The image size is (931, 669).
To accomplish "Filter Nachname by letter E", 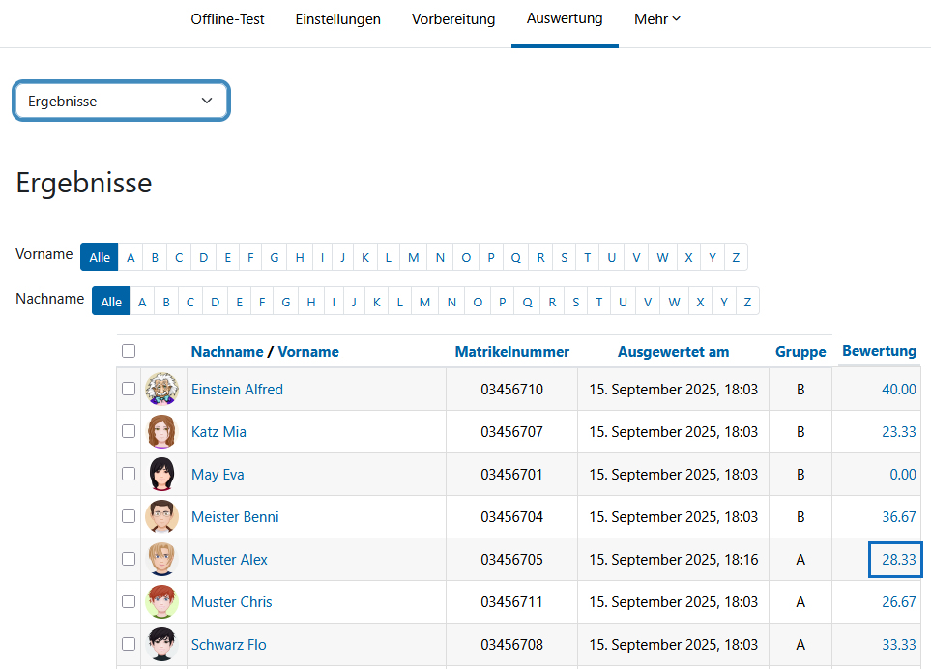I will [x=240, y=302].
